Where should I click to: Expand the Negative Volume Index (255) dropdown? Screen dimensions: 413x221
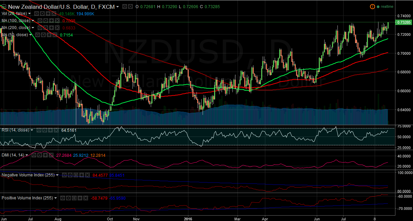pyautogui.click(x=57, y=175)
